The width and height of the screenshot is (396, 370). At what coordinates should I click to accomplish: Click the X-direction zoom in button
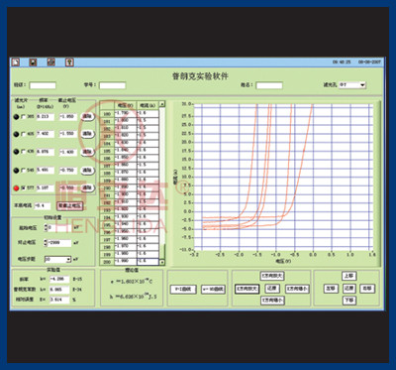[247, 289]
